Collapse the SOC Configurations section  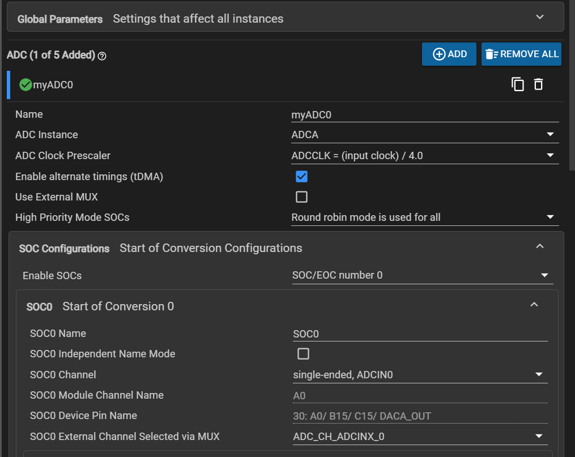point(539,246)
